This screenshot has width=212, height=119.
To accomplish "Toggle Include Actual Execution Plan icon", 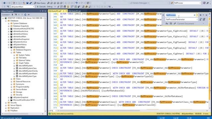I will [72, 7].
